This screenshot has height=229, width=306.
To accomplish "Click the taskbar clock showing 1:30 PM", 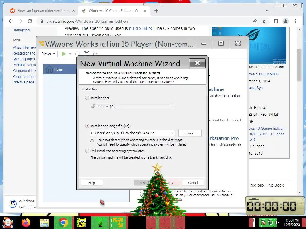I will [292, 222].
